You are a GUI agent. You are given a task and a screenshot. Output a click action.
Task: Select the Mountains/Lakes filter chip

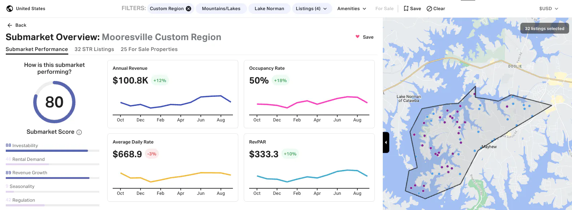click(221, 9)
